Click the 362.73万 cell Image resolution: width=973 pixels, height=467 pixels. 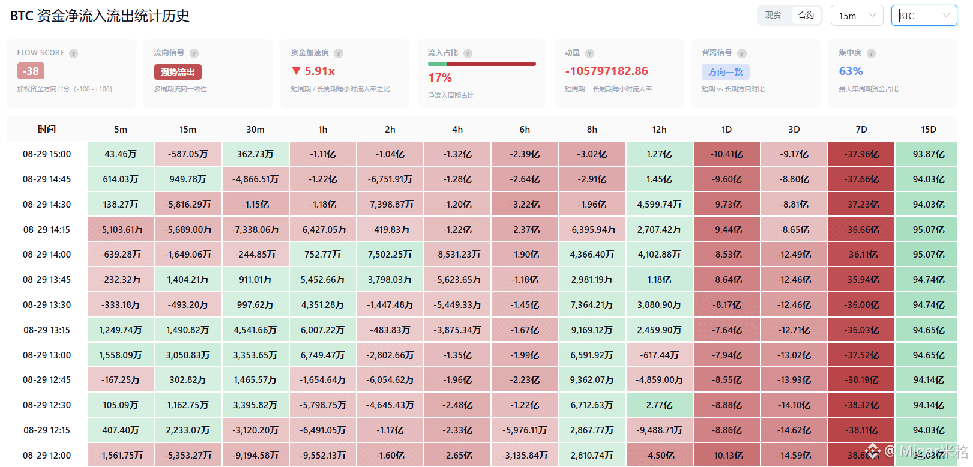(x=255, y=154)
